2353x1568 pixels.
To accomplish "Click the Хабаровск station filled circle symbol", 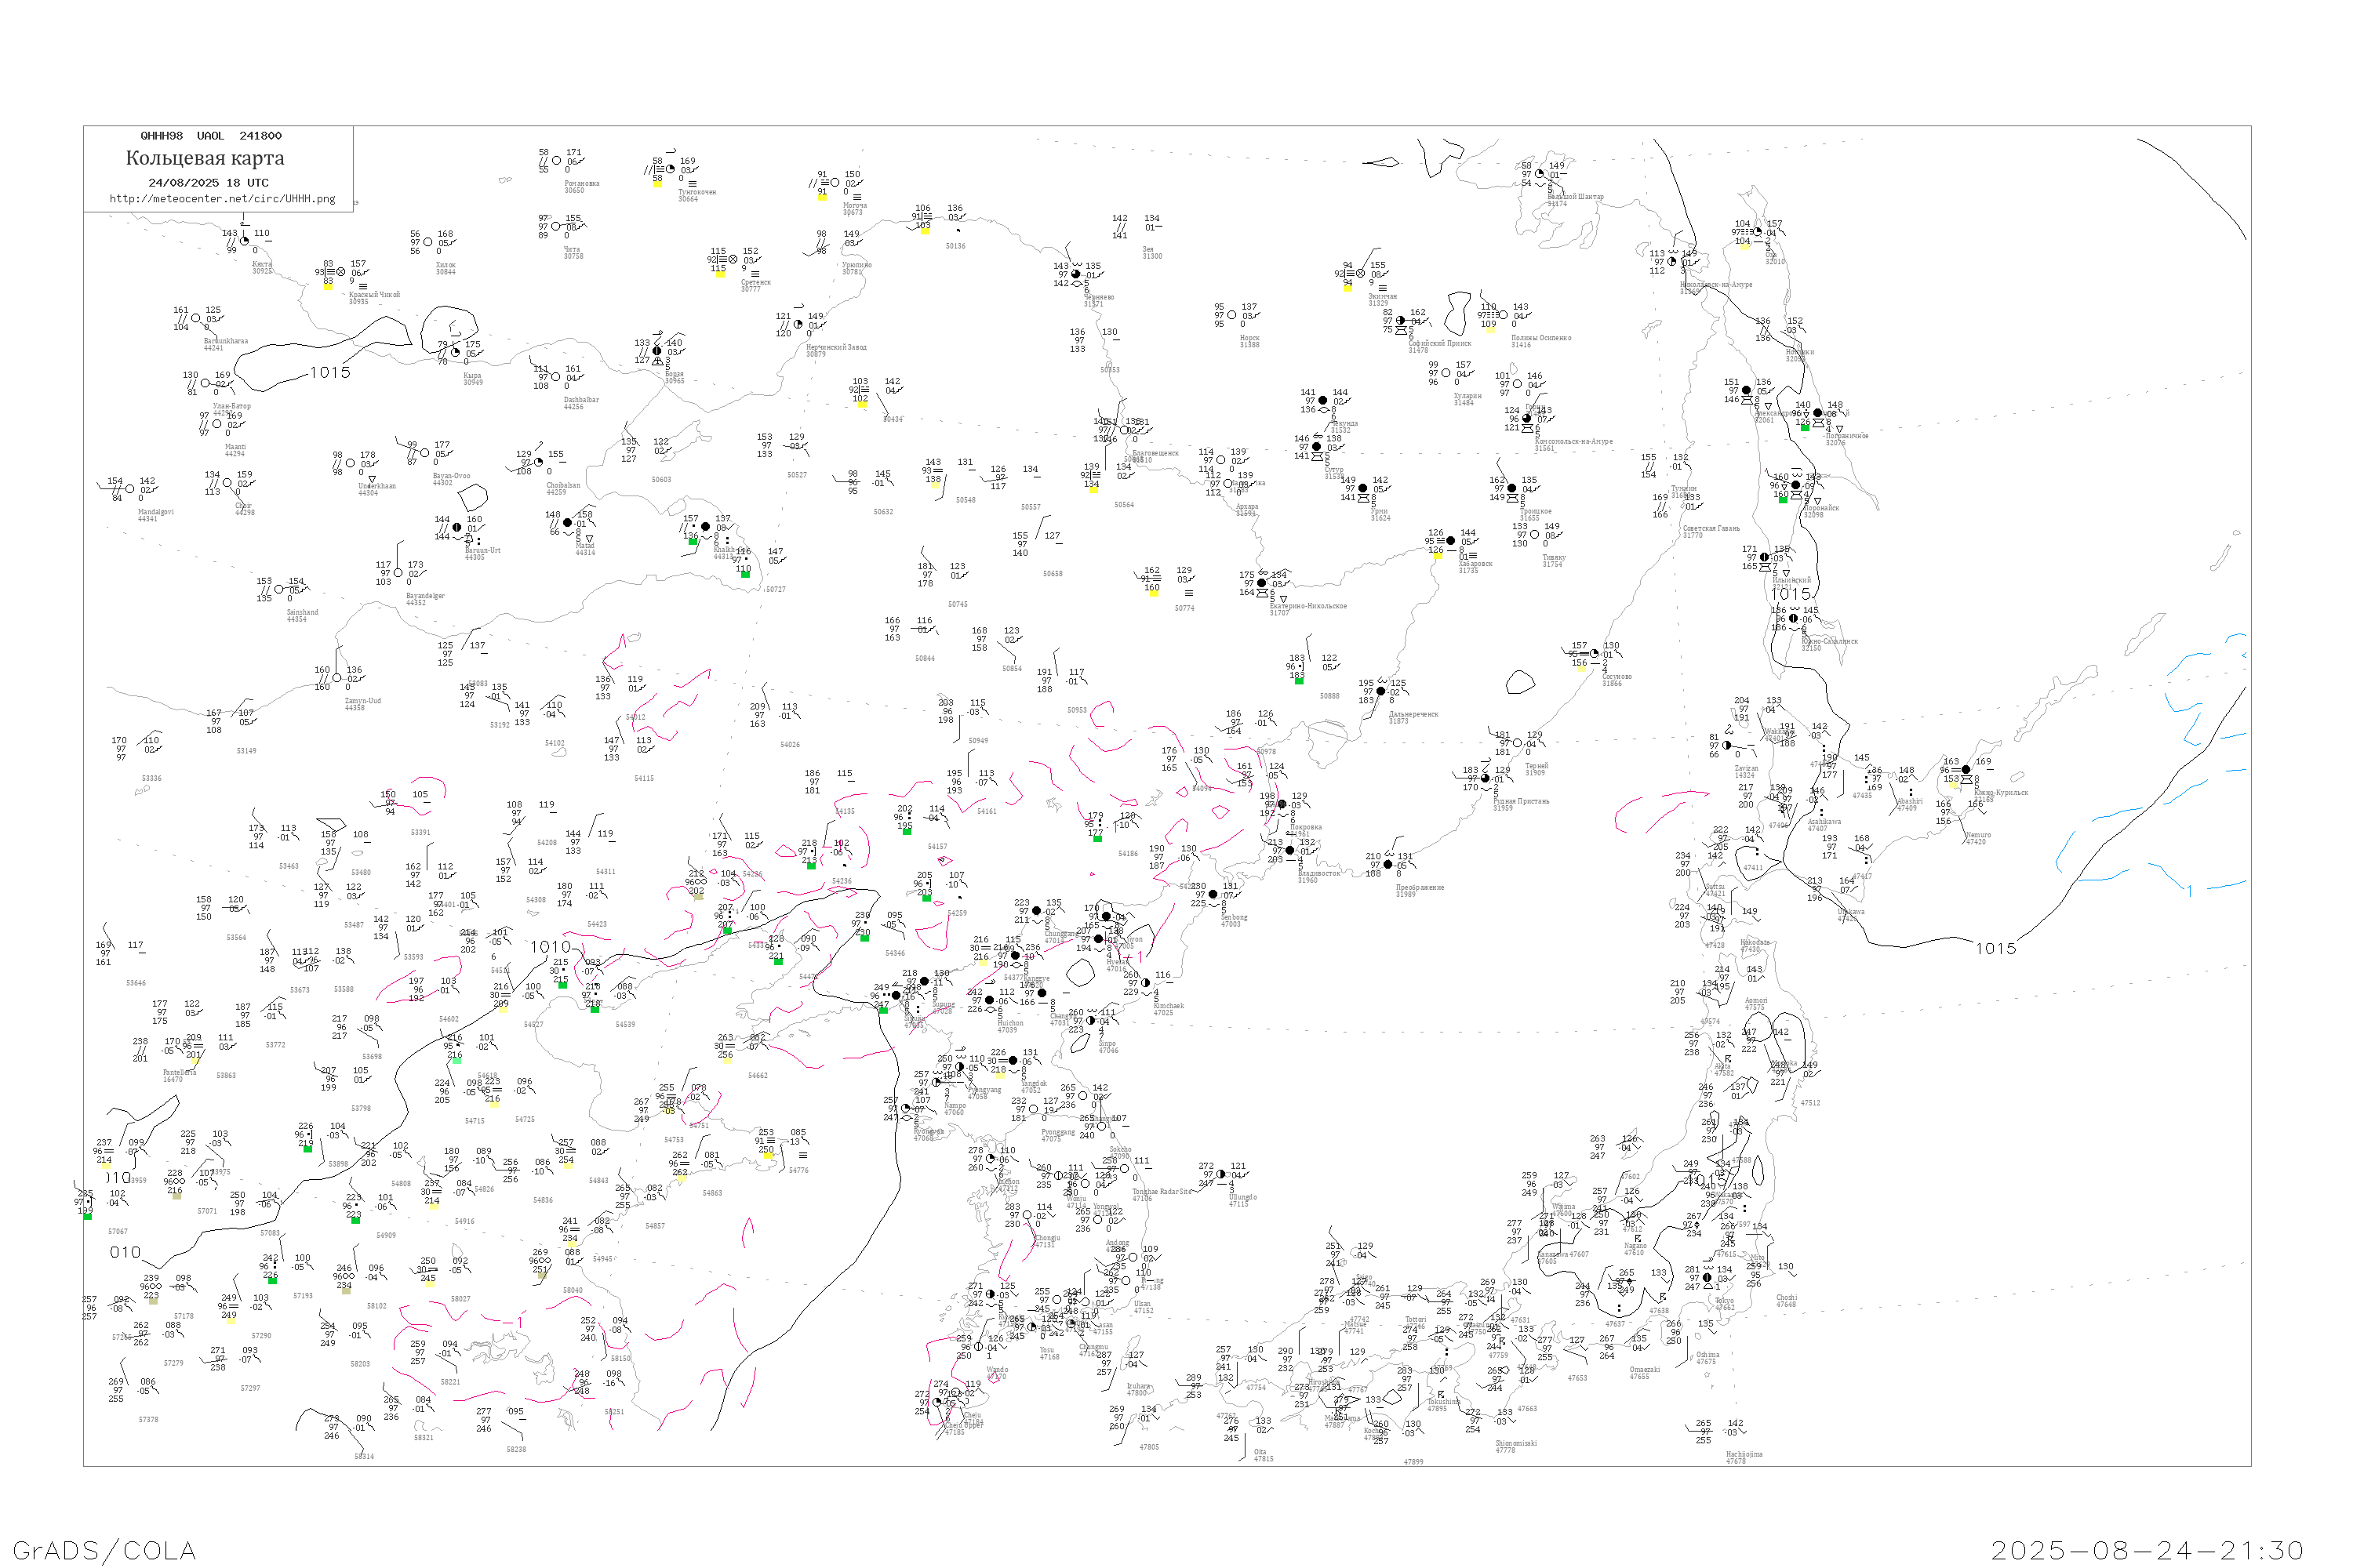I will [1450, 540].
